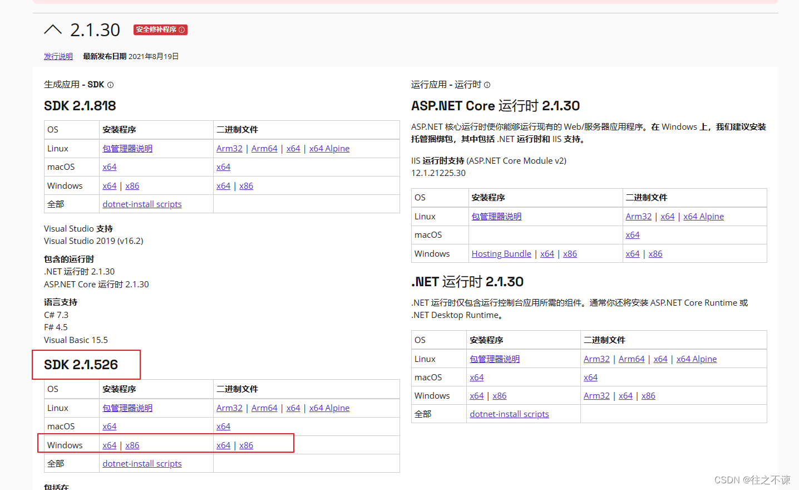Download .NET runtime Windows x64 installer
This screenshot has width=799, height=490.
tap(477, 396)
